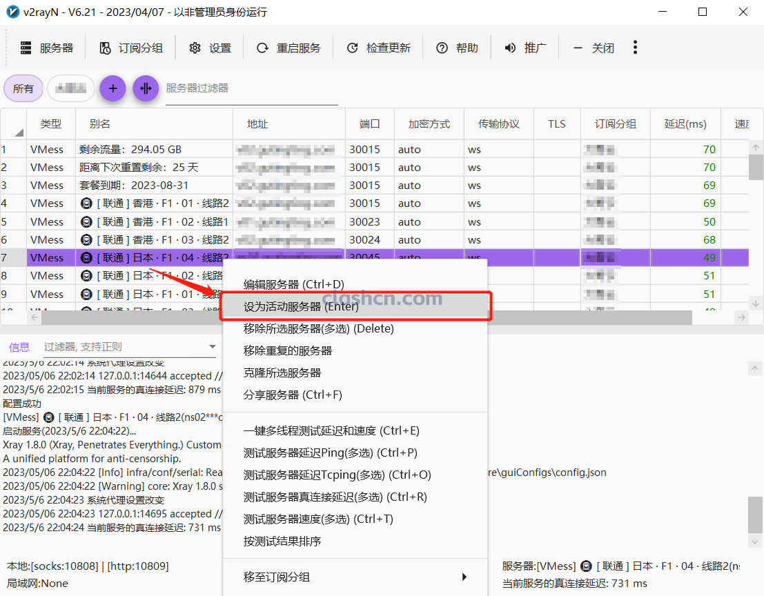The height and width of the screenshot is (596, 764).
Task: Click the 重启服务 restart icon
Action: [x=263, y=48]
